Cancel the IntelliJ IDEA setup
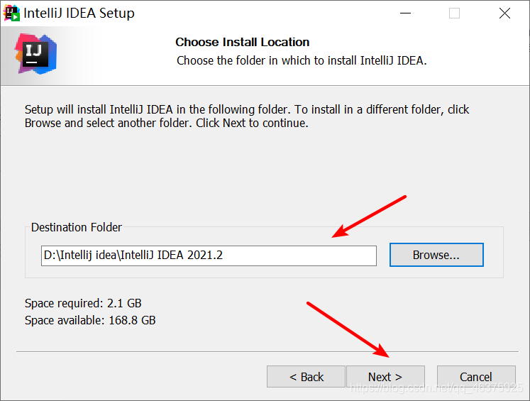The width and height of the screenshot is (530, 401). click(x=475, y=377)
